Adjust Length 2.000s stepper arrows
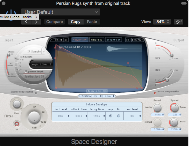Viewport: 189px width, 146px height. pyautogui.click(x=50, y=65)
